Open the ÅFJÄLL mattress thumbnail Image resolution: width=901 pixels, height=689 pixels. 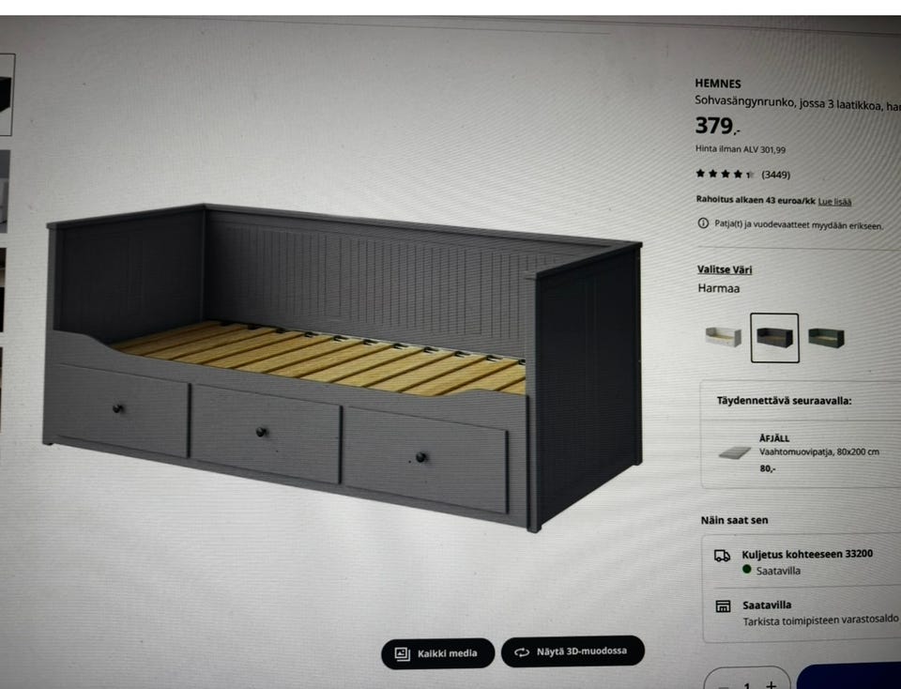tap(735, 453)
